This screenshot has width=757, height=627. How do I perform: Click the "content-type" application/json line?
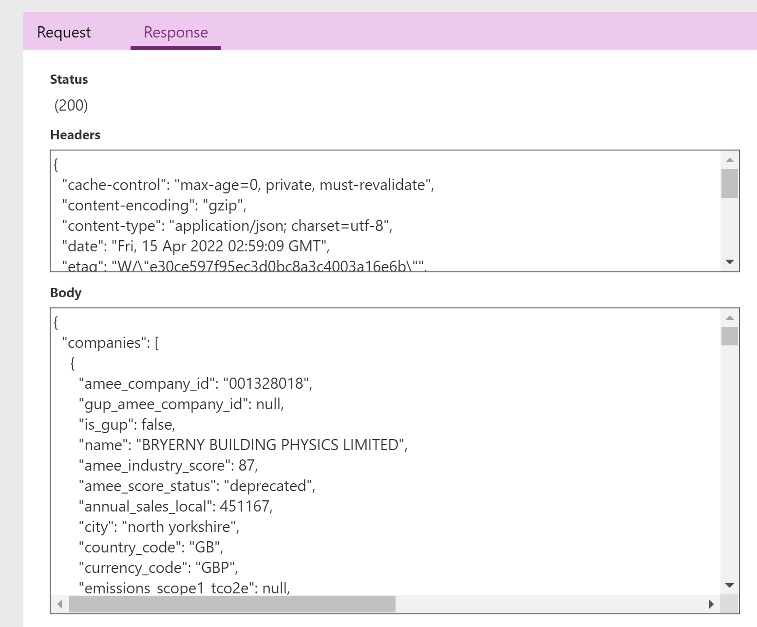tap(227, 226)
